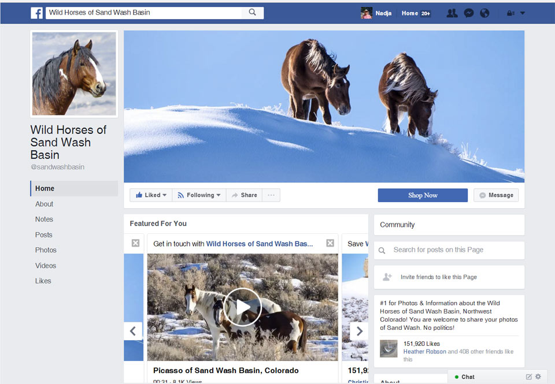Click the page title Wild Horses of Sand Wash Basin

click(x=68, y=142)
